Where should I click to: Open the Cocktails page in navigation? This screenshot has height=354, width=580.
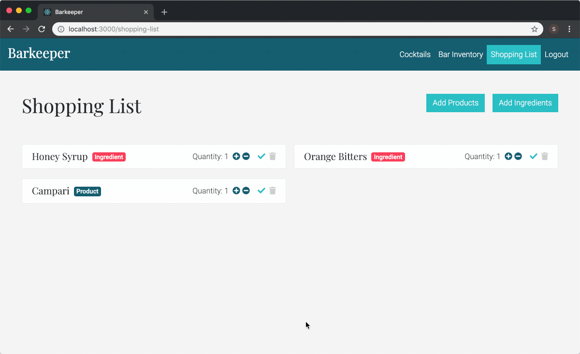[x=415, y=55]
